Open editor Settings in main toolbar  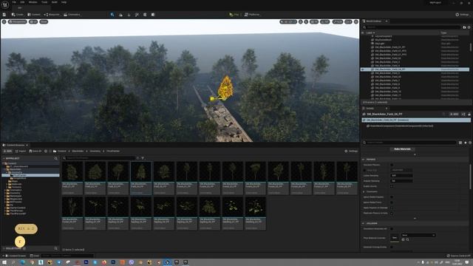[x=463, y=15]
